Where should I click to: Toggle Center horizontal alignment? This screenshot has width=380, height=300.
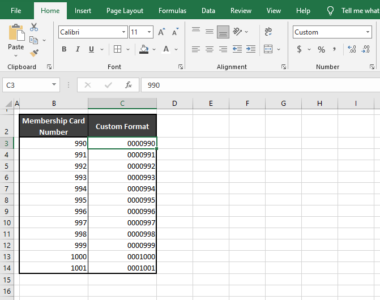[x=210, y=50]
